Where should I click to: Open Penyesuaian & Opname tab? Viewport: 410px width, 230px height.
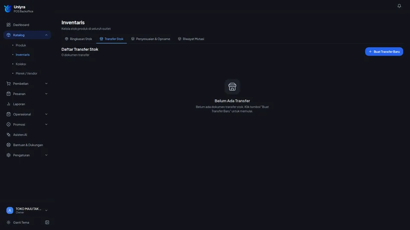[151, 39]
